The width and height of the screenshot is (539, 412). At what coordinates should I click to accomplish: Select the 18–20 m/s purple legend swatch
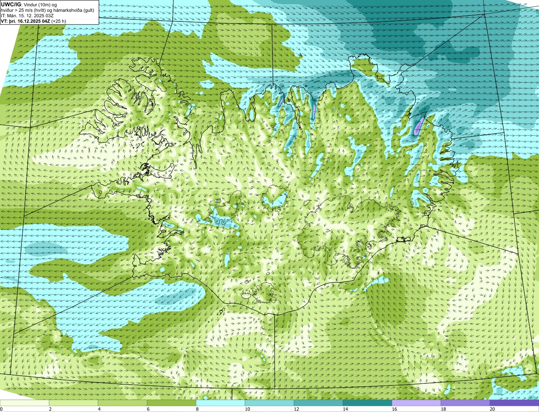point(465,403)
